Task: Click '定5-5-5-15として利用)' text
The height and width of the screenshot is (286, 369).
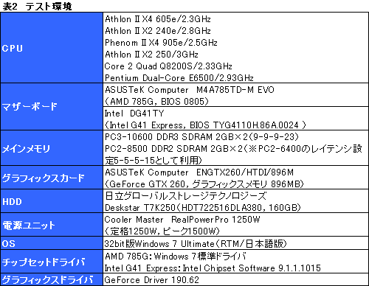Action: coord(154,161)
